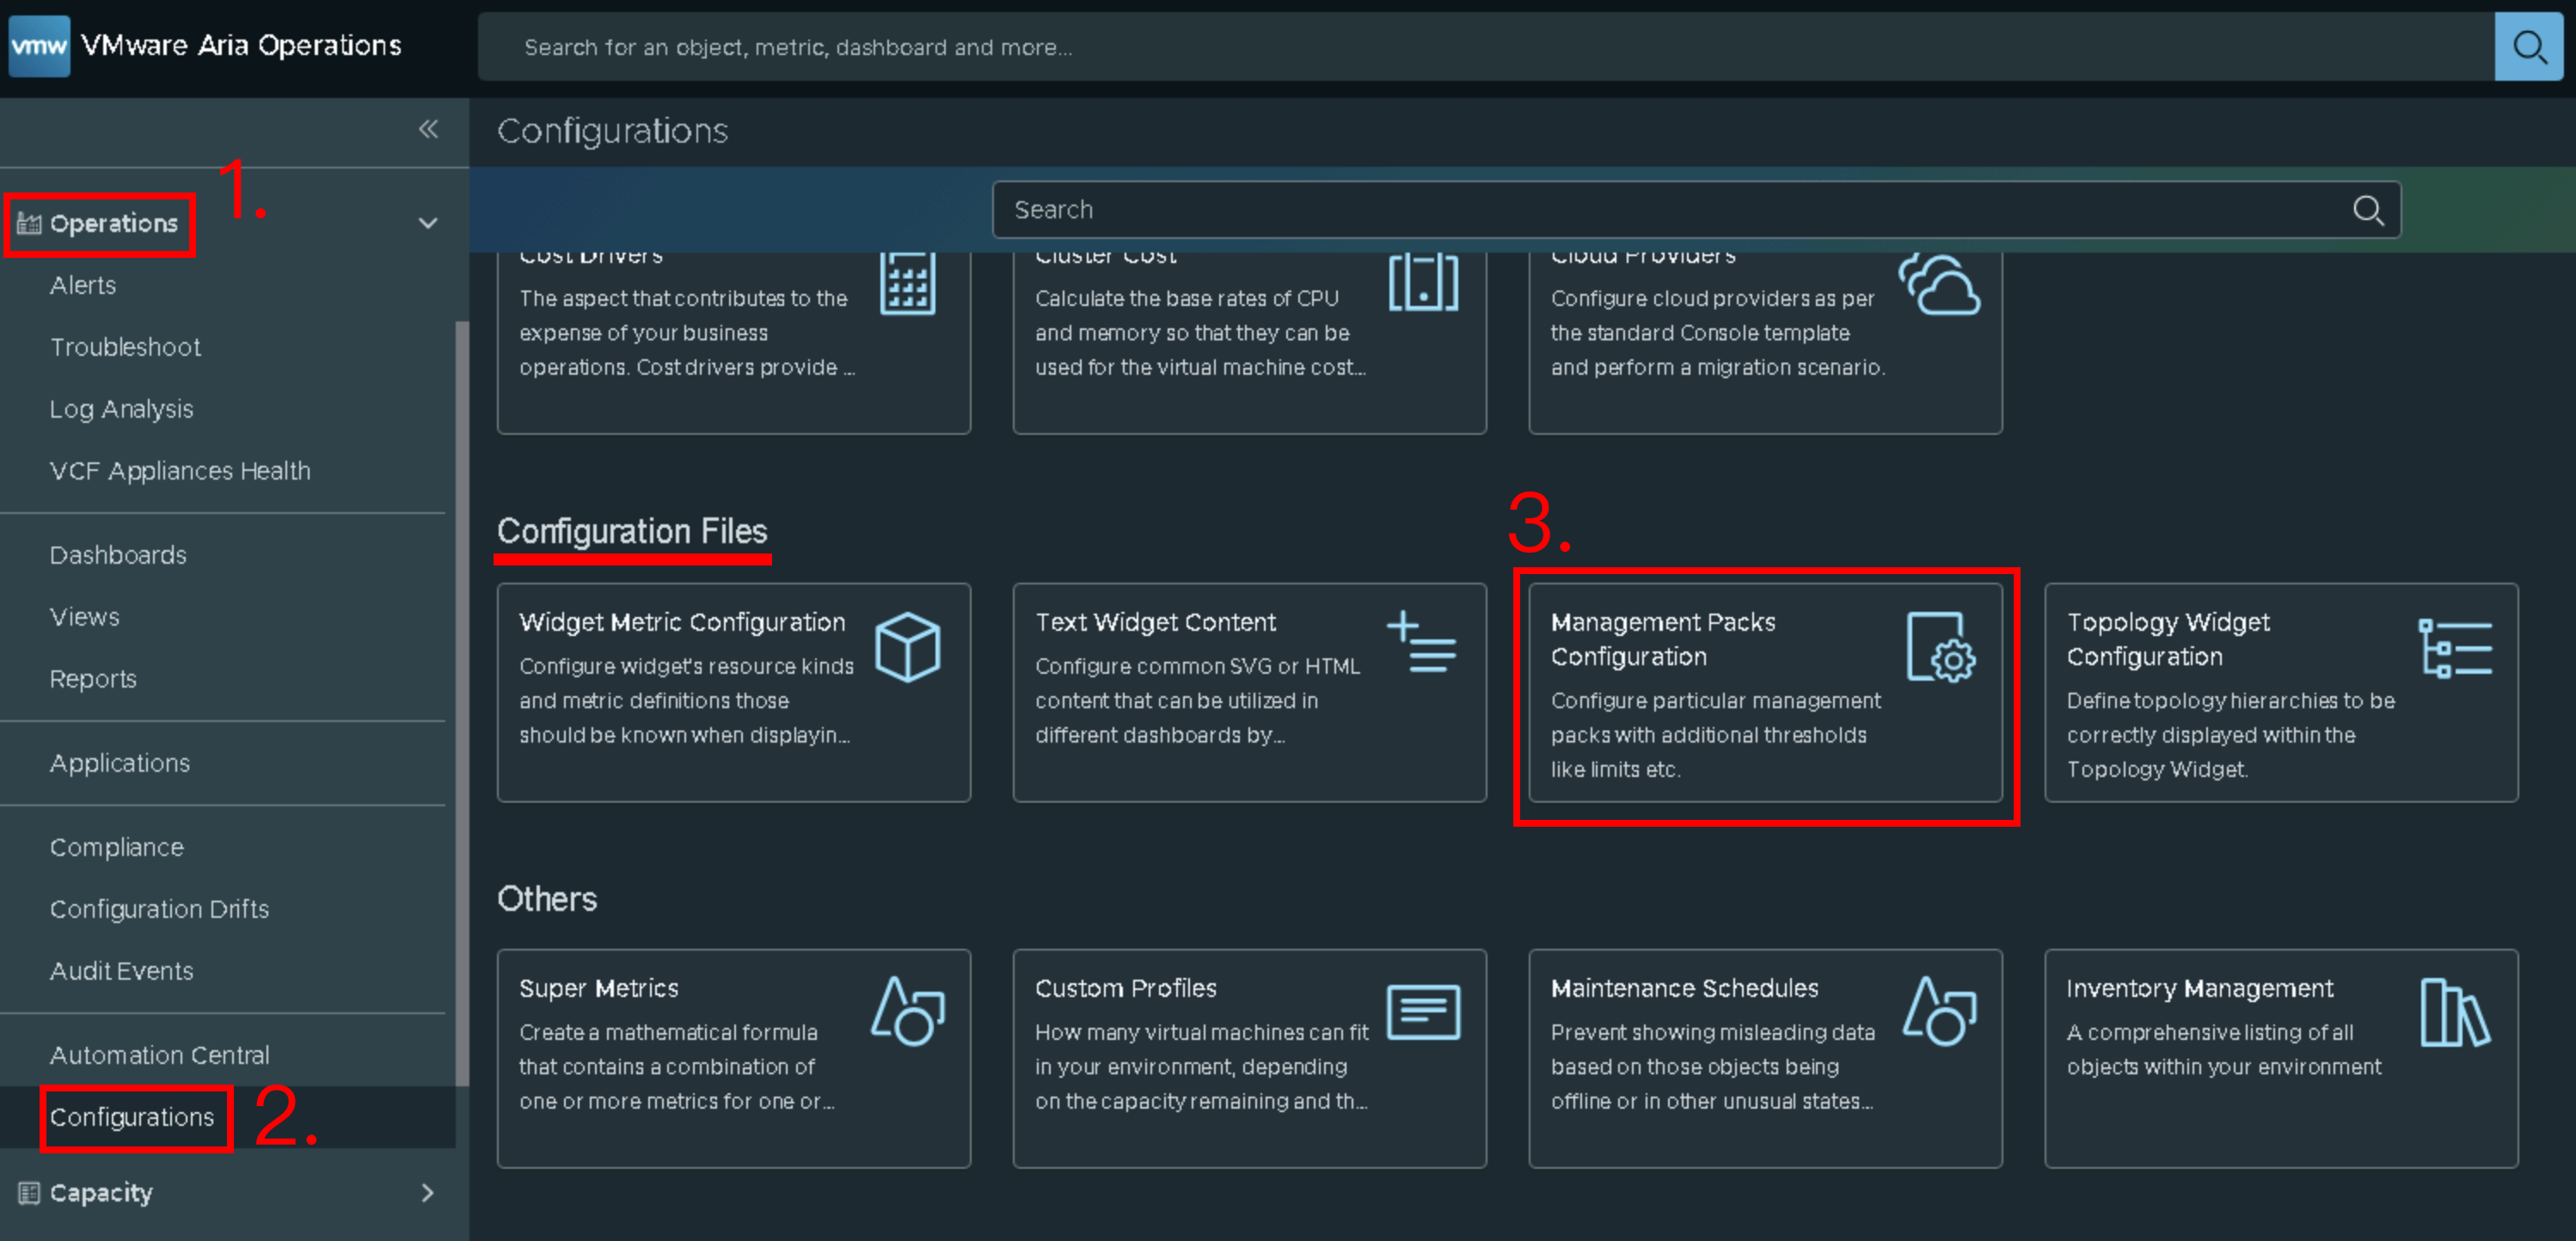
Task: Open Audit Events
Action: click(121, 970)
